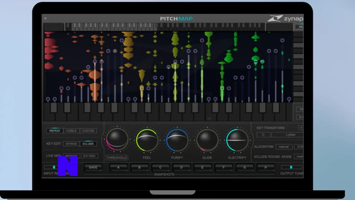Screen dimensions: 355x200
Task: Click the KEY EDIT label
Action: [x=54, y=144]
